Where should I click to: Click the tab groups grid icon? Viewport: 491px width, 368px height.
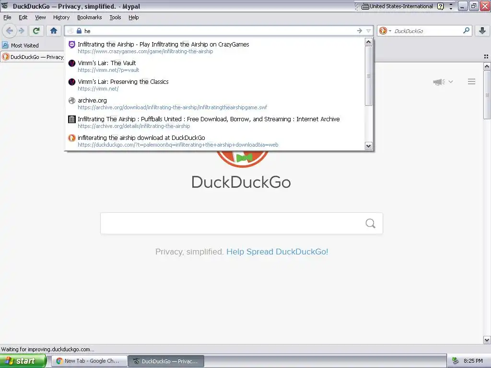486,57
